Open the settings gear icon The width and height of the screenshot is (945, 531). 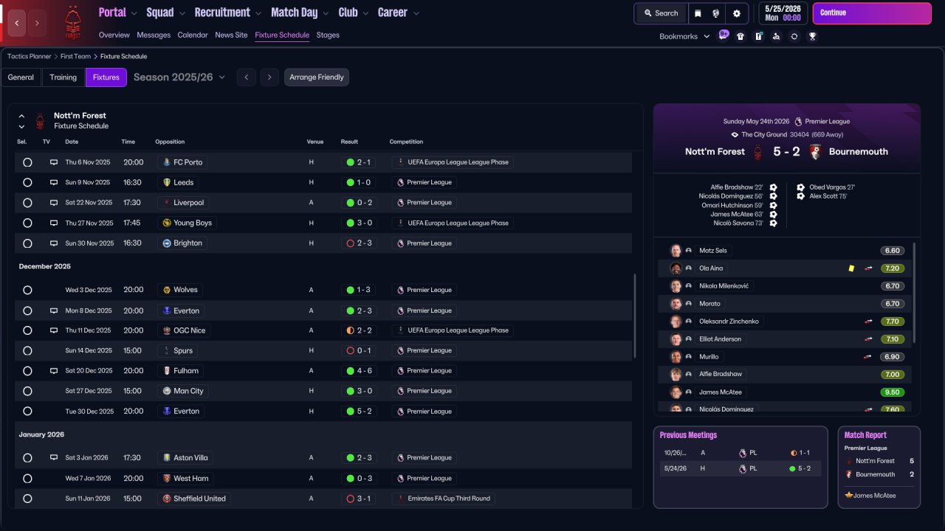coord(736,13)
